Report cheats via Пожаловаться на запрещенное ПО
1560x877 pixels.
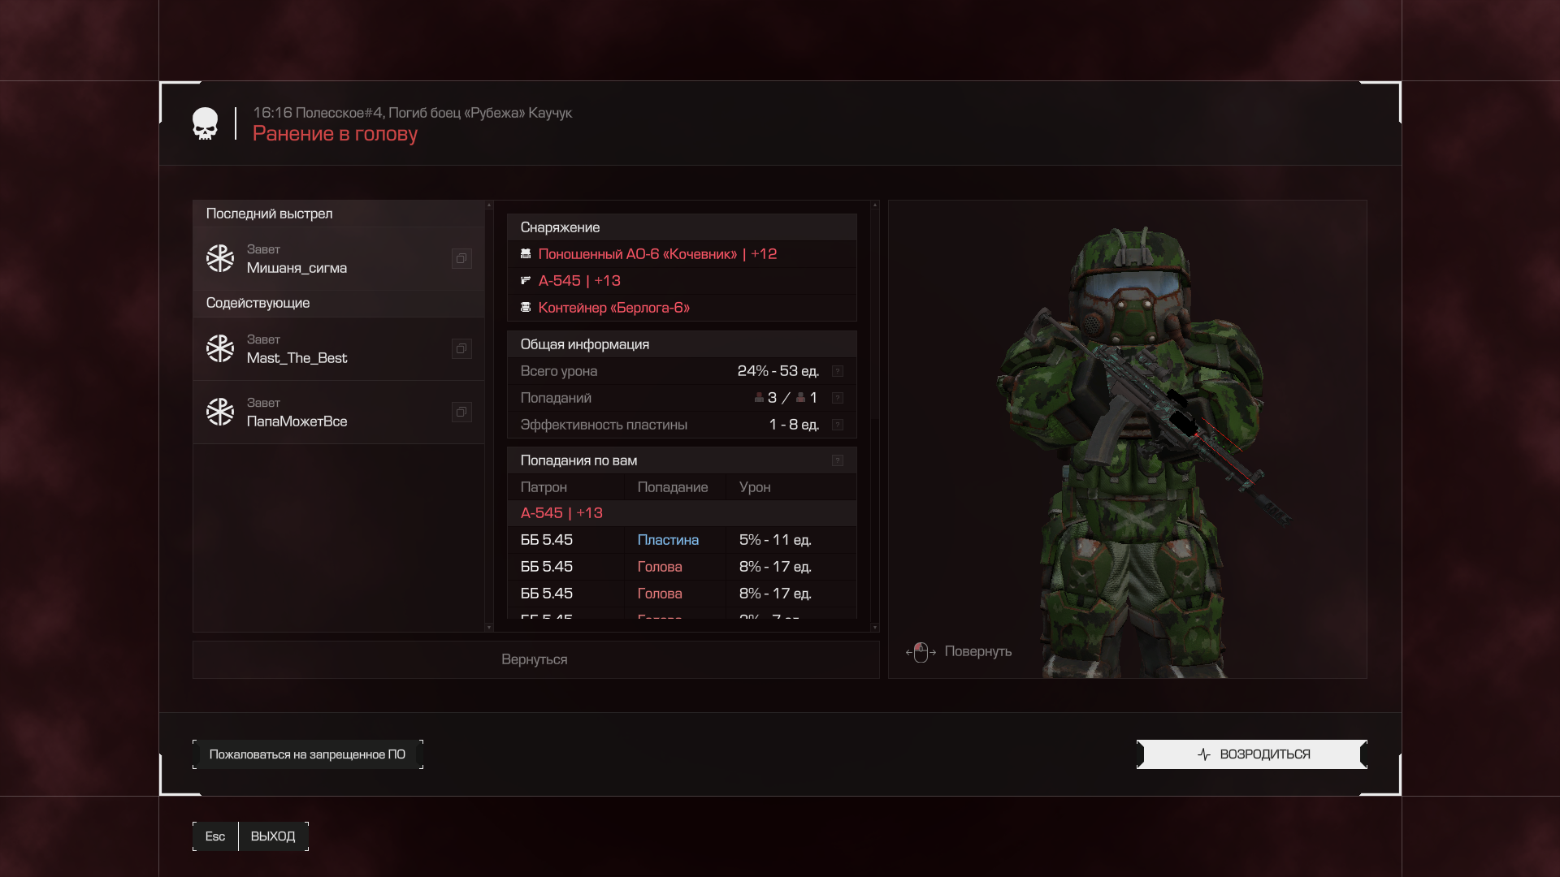[307, 754]
